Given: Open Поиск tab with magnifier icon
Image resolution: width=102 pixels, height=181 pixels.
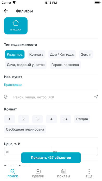Looking at the screenshot, I should coord(13,173).
